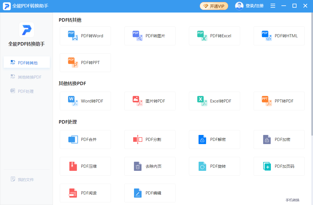Open the PDF转Word conversion tool
The height and width of the screenshot is (205, 313).
point(85,36)
